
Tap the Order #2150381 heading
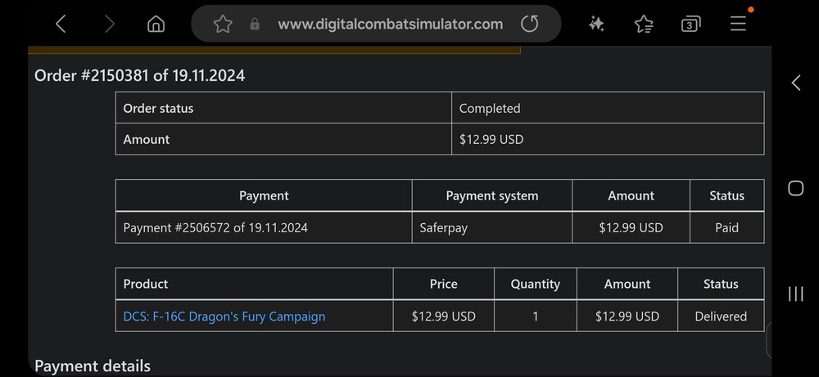pyautogui.click(x=140, y=76)
